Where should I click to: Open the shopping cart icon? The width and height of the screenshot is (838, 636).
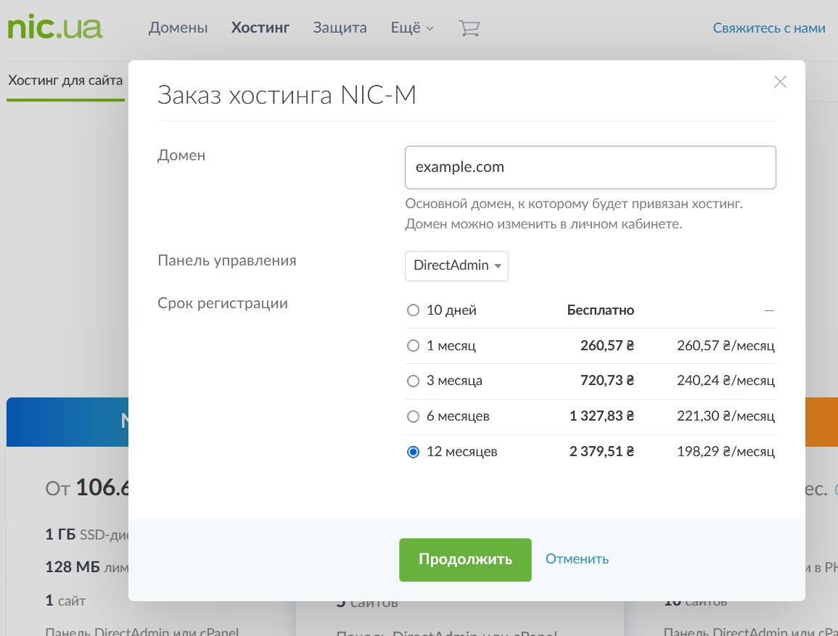469,28
